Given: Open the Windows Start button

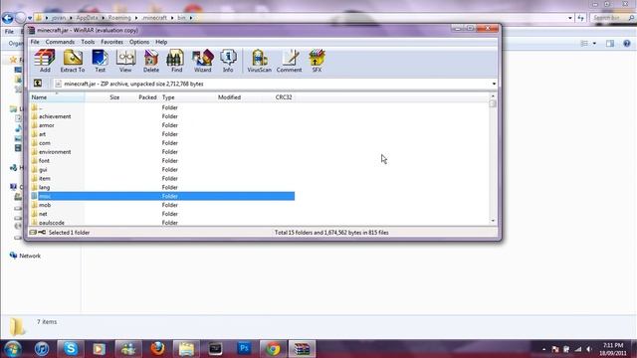Looking at the screenshot, I should (x=13, y=349).
